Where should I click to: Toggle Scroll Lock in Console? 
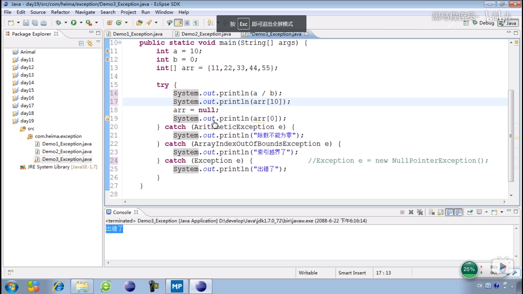point(440,212)
